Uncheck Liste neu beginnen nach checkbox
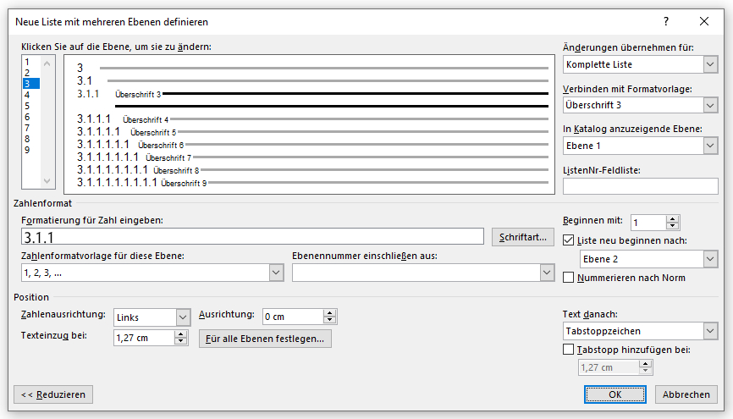This screenshot has width=733, height=419. (568, 240)
